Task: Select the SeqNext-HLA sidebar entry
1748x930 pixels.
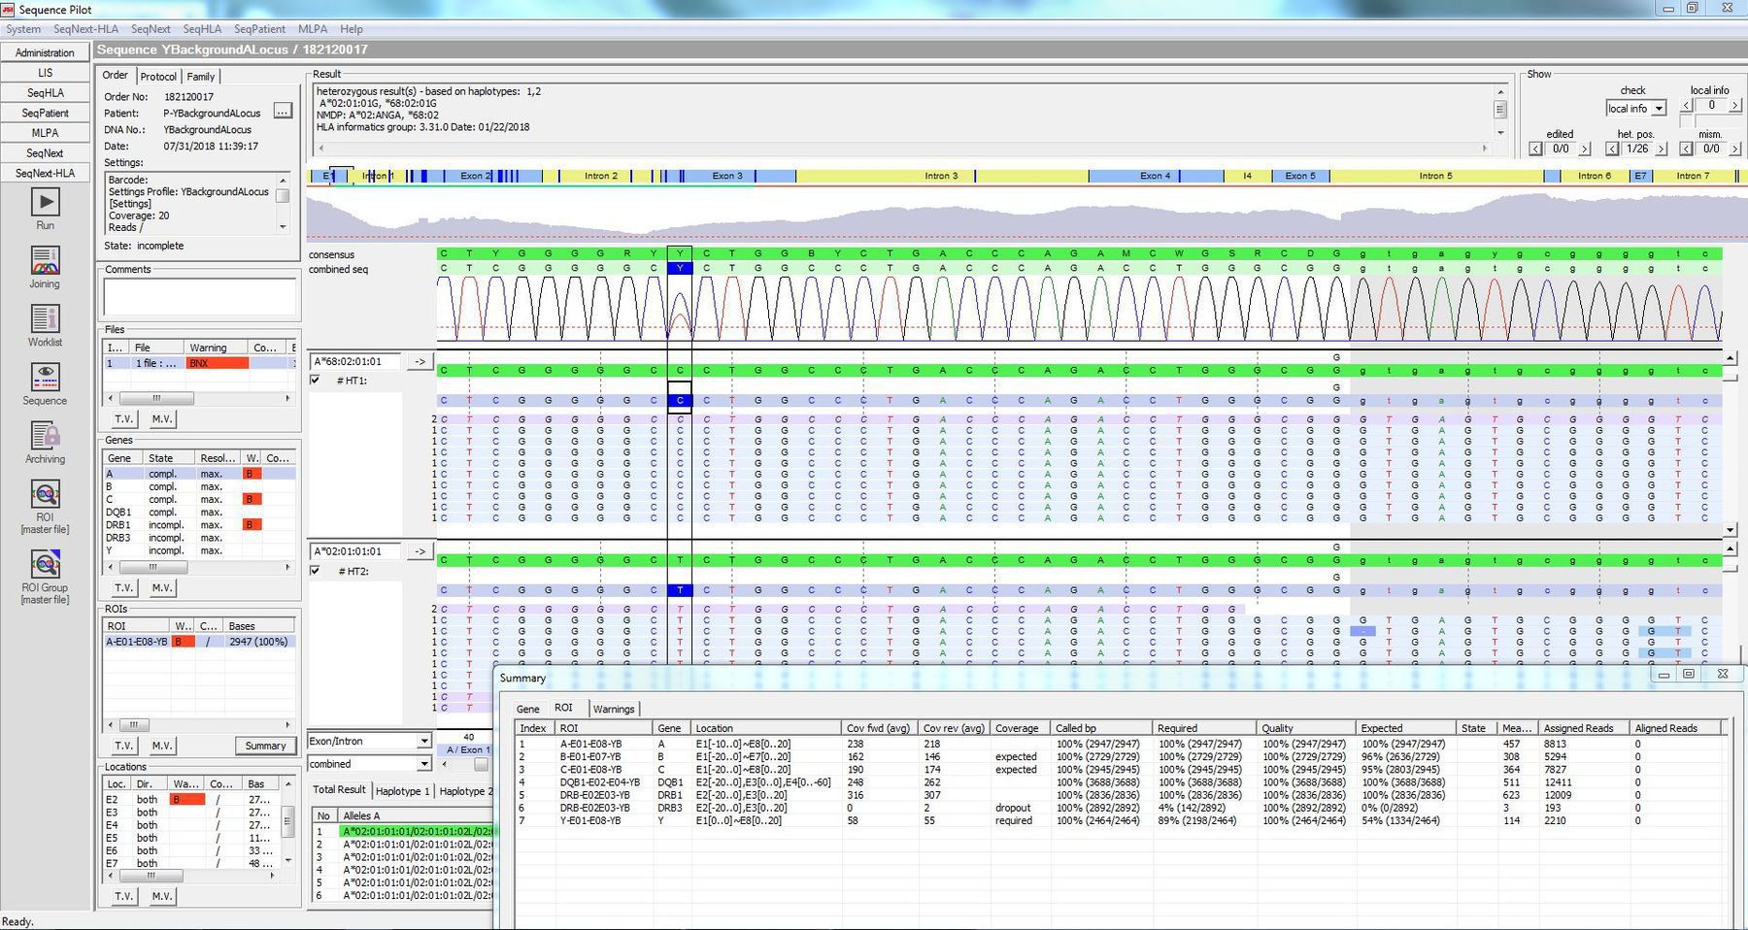Action: click(x=44, y=173)
